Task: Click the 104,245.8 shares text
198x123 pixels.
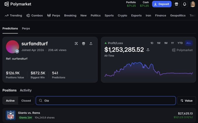Action: point(45,117)
